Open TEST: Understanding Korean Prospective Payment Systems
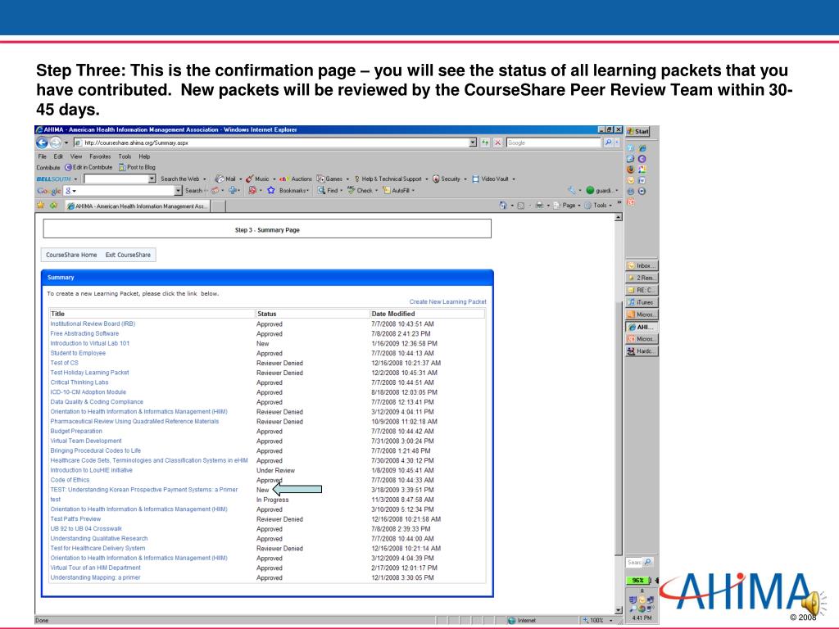Viewport: 839px width, 629px height. tap(144, 490)
